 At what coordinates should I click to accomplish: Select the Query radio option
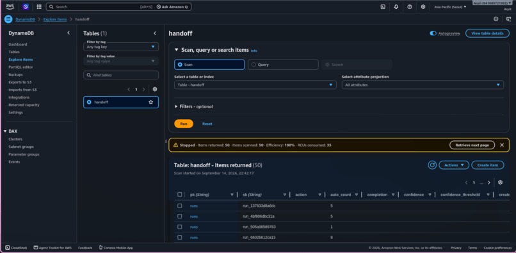283,65
